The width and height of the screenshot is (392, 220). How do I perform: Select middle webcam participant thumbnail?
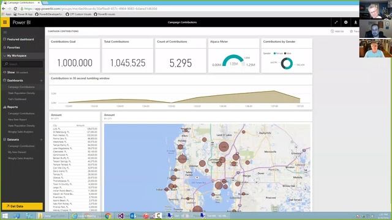(375, 29)
